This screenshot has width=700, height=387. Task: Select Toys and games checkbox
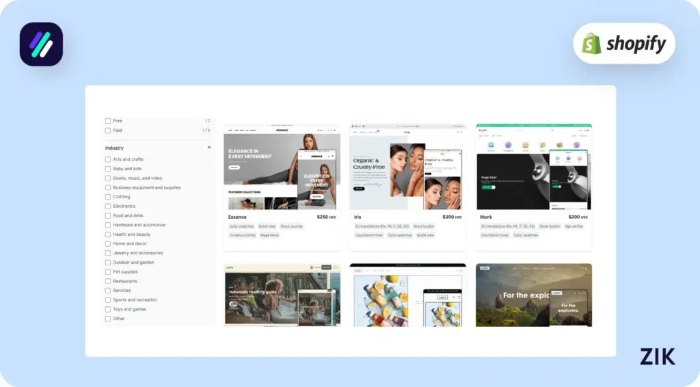point(107,309)
